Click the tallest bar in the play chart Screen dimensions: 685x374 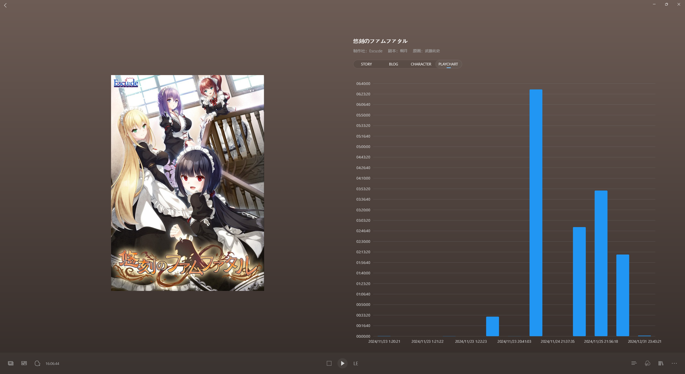click(536, 213)
